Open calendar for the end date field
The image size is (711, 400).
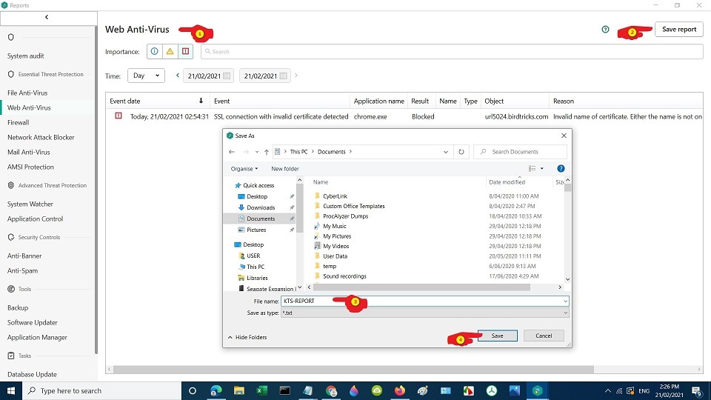tap(283, 76)
